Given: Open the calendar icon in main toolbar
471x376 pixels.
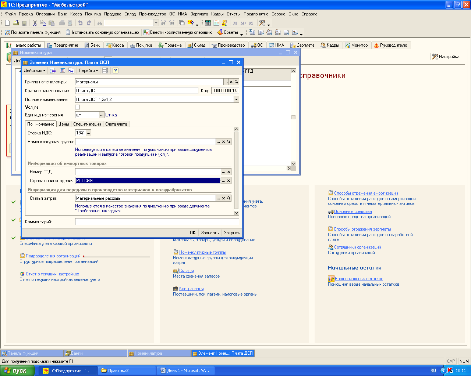Looking at the screenshot, I should (216, 23).
